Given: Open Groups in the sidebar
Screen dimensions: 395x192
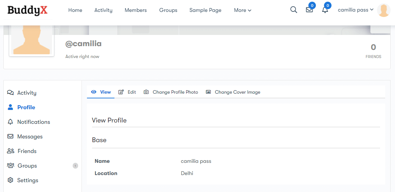Looking at the screenshot, I should pos(27,166).
